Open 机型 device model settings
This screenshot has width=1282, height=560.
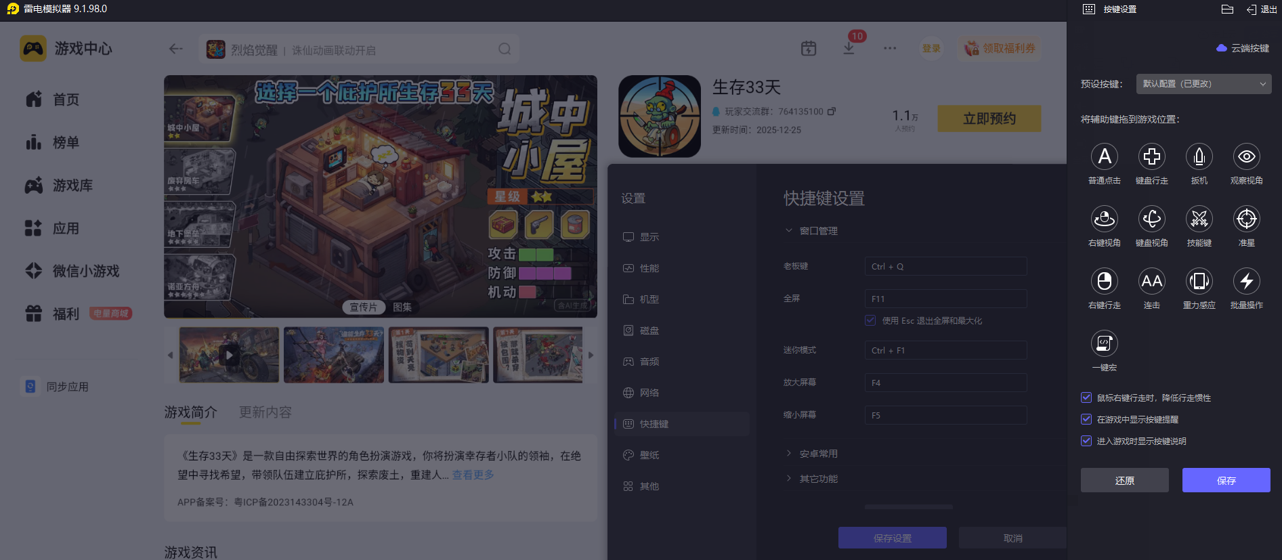pos(641,299)
